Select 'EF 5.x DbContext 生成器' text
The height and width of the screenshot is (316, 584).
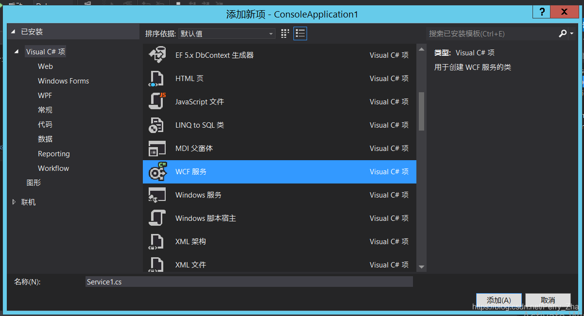click(214, 55)
